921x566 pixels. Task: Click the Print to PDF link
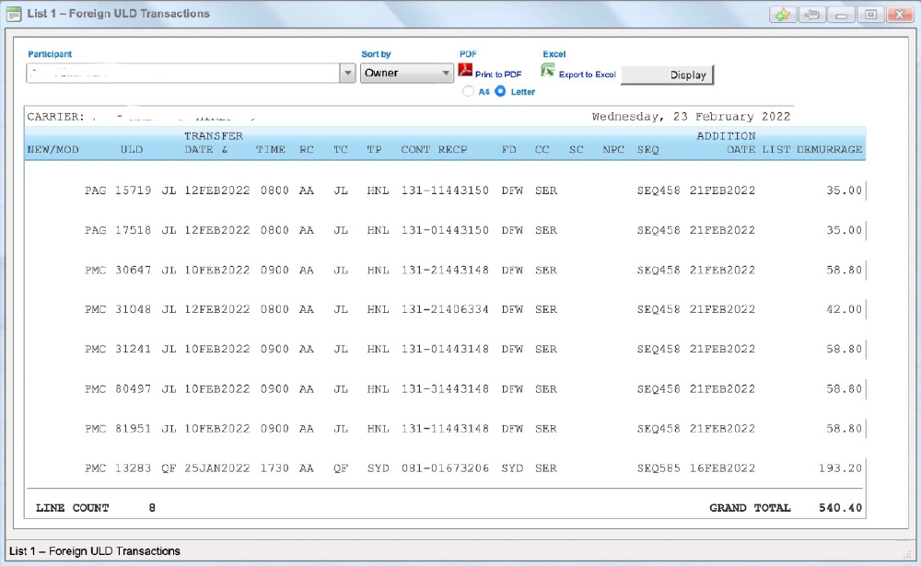click(x=498, y=75)
